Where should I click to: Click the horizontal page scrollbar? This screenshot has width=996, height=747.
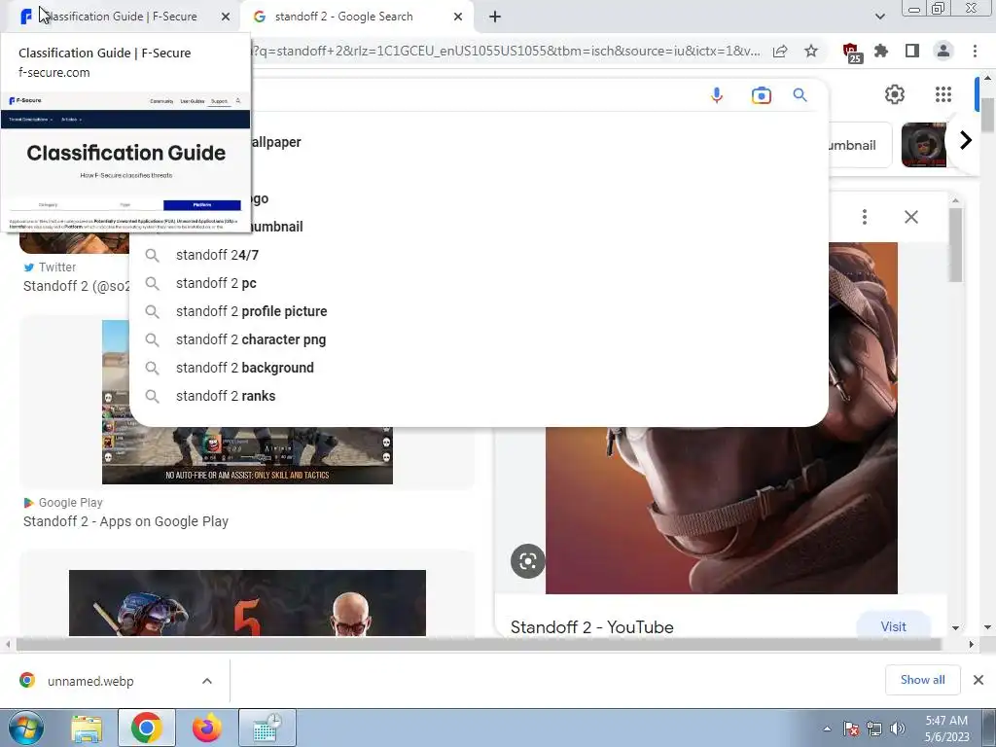click(478, 644)
